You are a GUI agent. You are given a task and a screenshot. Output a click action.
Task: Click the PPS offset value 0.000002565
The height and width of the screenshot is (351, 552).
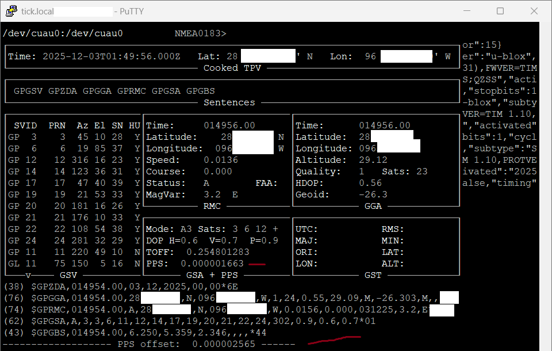pos(224,344)
